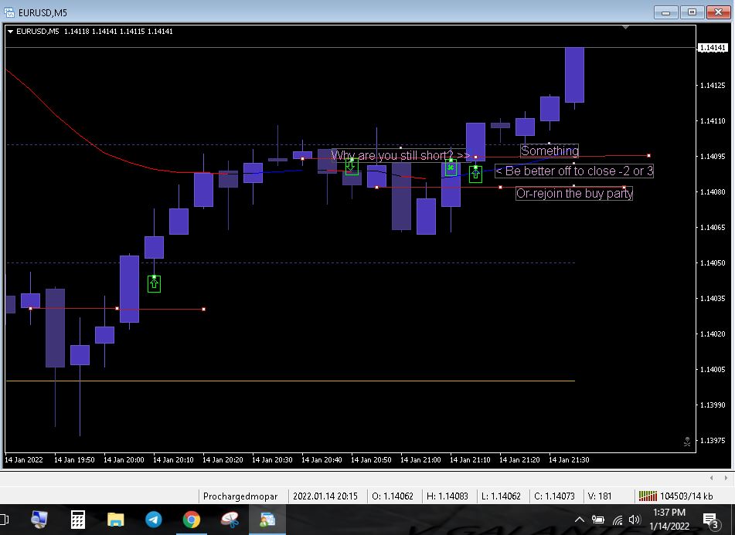Click the green buy arrow below the 20:10 candle

[x=154, y=284]
